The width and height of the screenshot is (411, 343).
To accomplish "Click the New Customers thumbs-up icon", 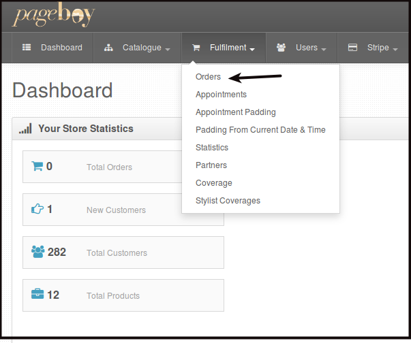I will 37,209.
